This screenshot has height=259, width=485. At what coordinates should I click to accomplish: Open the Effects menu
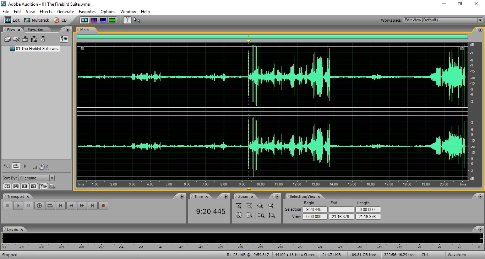click(46, 12)
